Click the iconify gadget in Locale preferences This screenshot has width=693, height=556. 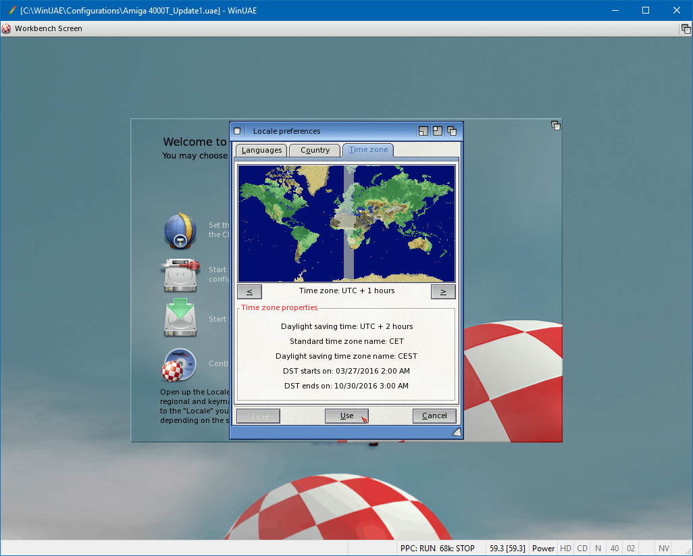[x=423, y=131]
